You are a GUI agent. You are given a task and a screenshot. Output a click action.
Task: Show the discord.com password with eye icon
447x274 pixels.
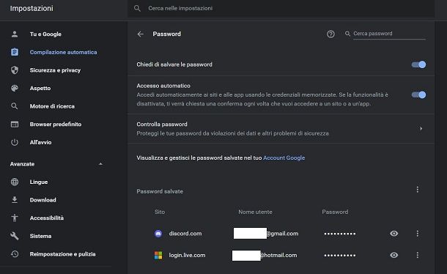click(394, 234)
